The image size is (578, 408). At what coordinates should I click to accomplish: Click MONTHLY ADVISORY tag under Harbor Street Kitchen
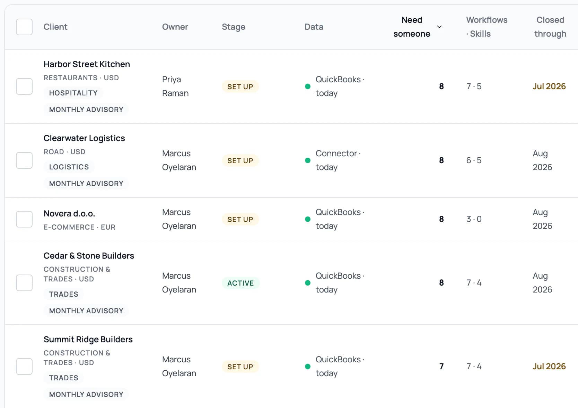[x=86, y=110]
